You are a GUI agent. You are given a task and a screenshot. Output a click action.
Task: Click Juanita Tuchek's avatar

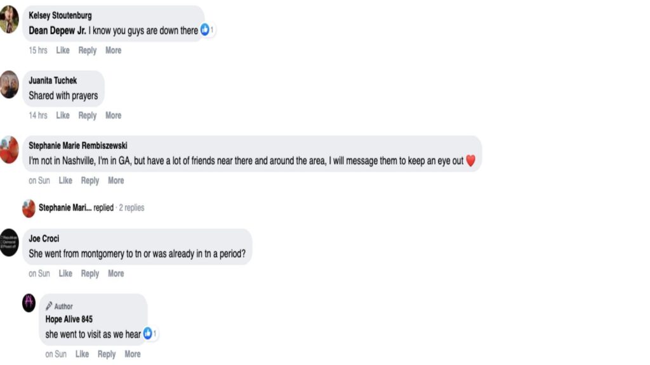tap(10, 84)
